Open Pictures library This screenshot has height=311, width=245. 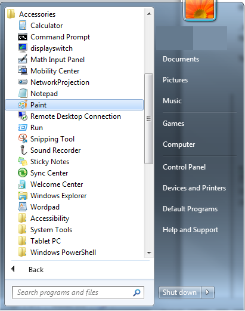[x=175, y=80]
